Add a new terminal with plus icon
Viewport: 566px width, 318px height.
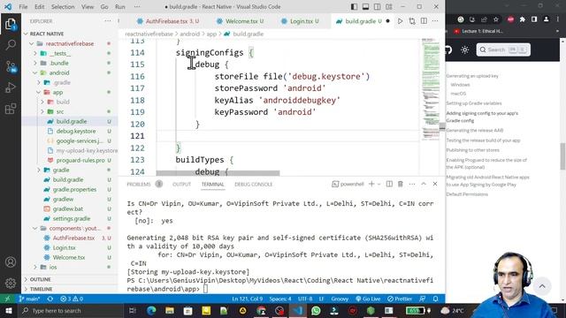[371, 184]
